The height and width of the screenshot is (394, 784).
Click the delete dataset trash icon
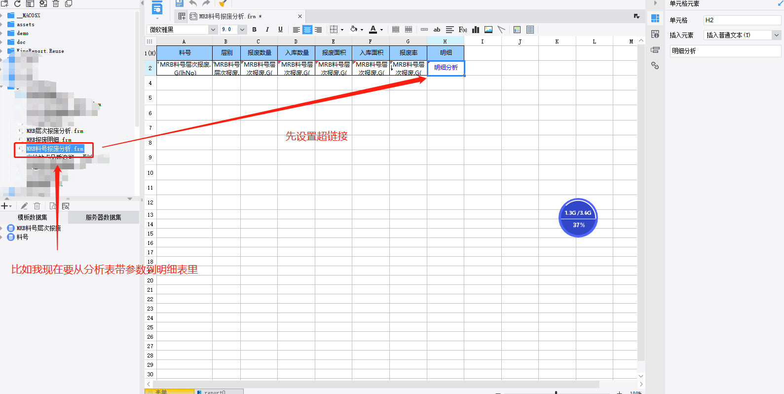[37, 206]
